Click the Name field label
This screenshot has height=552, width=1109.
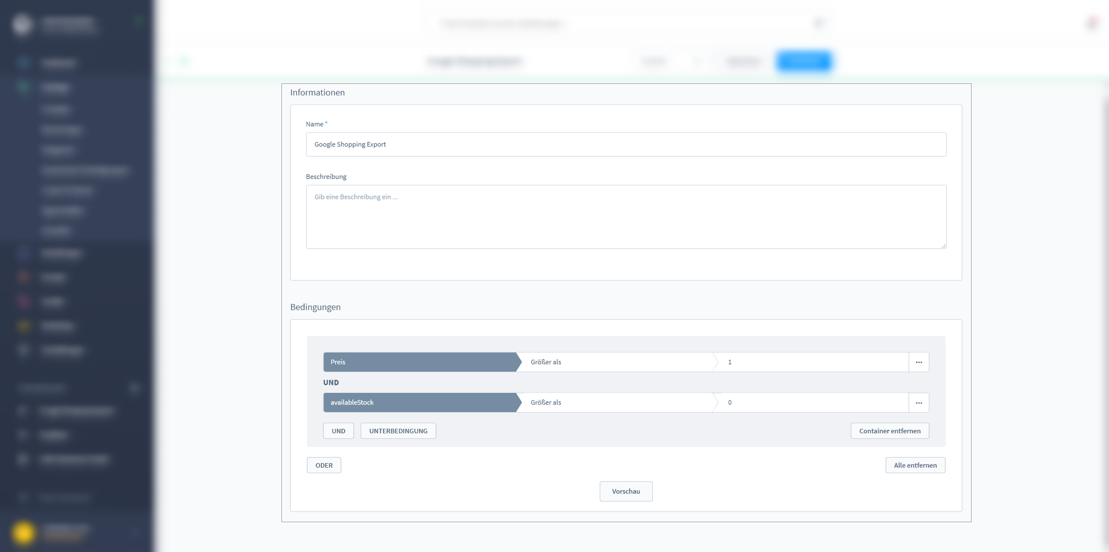[314, 124]
